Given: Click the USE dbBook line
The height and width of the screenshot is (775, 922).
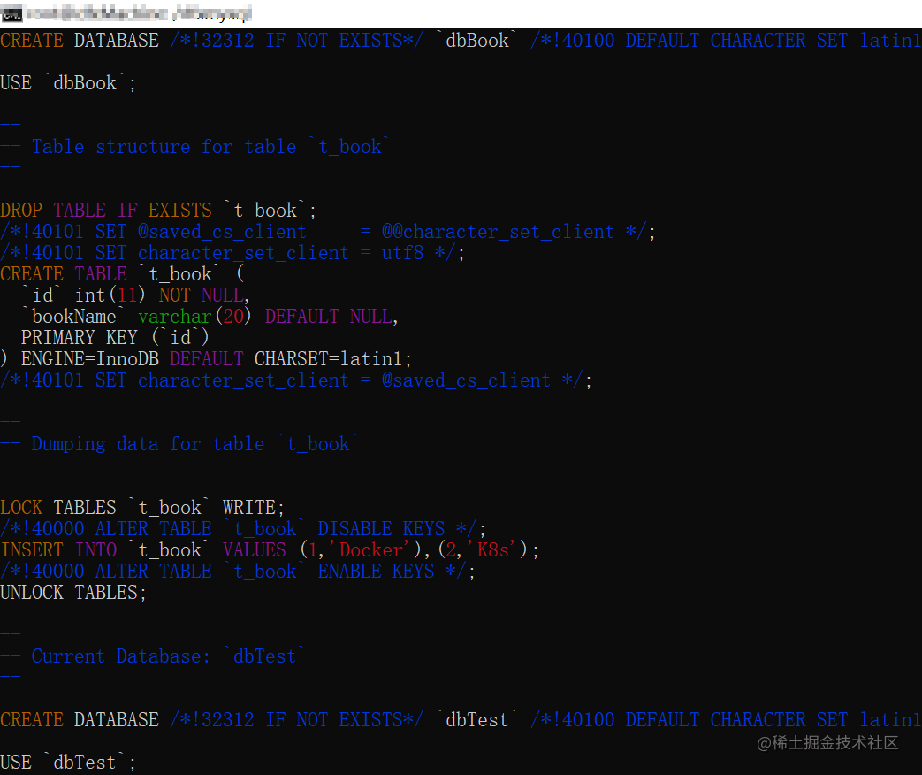Looking at the screenshot, I should click(66, 82).
